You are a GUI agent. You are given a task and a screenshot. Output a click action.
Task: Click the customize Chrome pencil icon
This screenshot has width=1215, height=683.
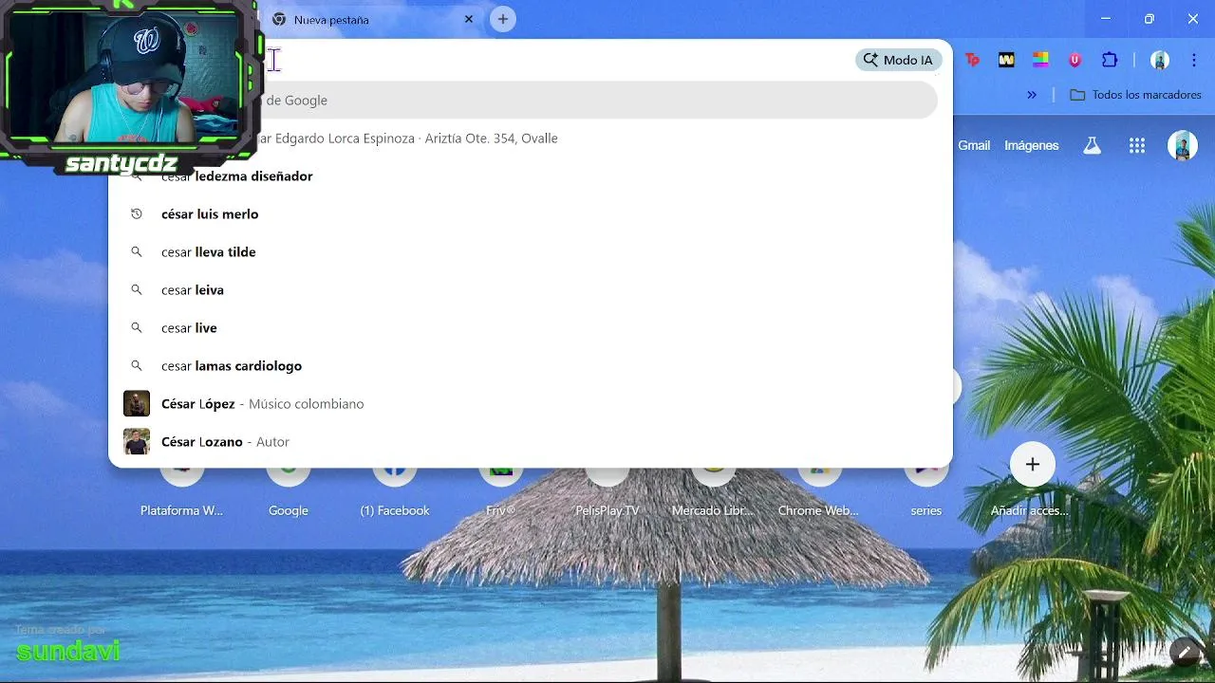(x=1186, y=652)
